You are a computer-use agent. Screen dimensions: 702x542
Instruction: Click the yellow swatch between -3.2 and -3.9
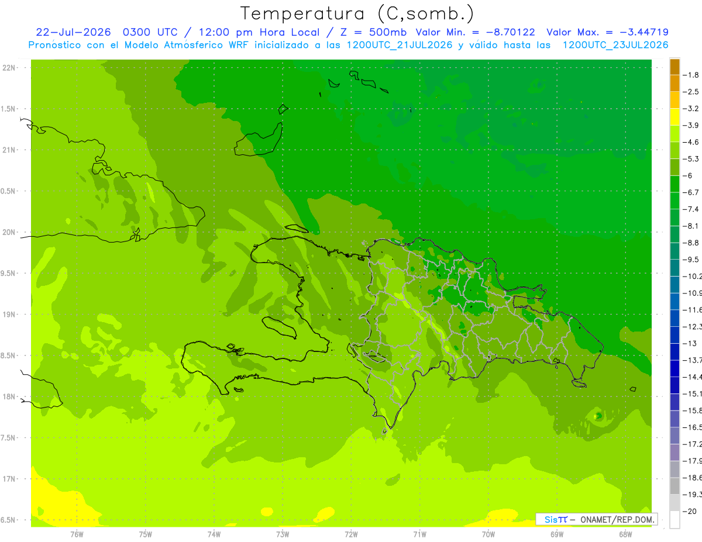pos(675,117)
